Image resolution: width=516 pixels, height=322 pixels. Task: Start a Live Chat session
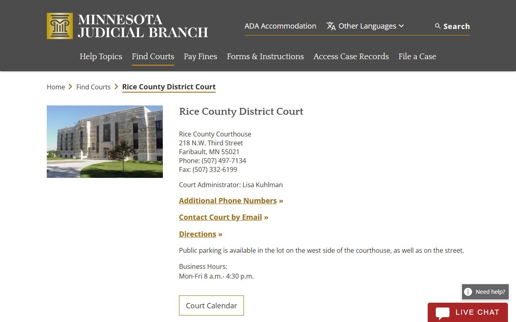[x=468, y=312]
